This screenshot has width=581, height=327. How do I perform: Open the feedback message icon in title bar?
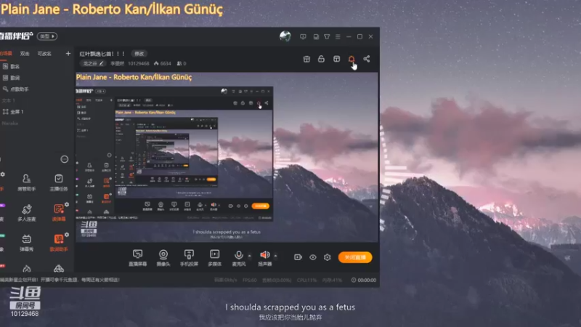pyautogui.click(x=303, y=37)
